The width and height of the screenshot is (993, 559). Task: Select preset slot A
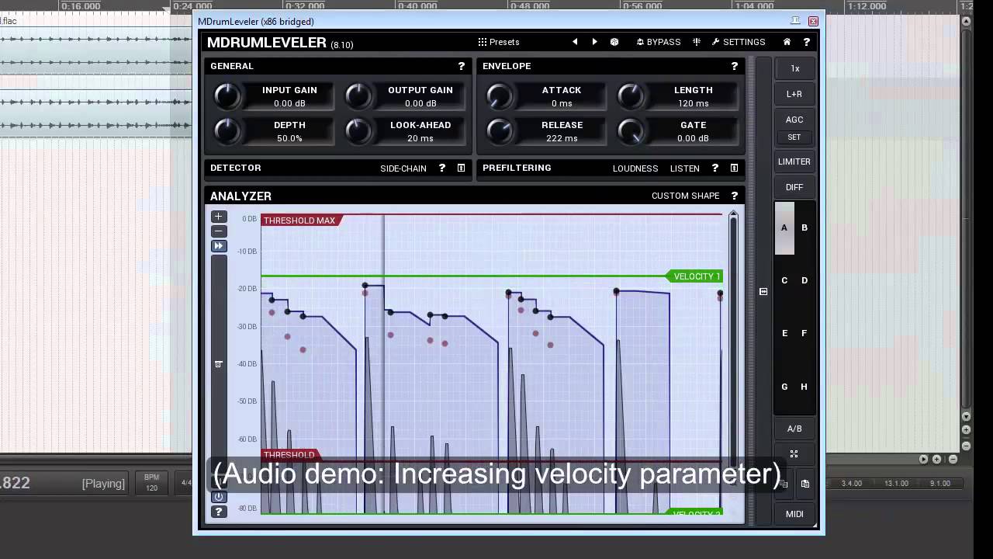coord(784,227)
